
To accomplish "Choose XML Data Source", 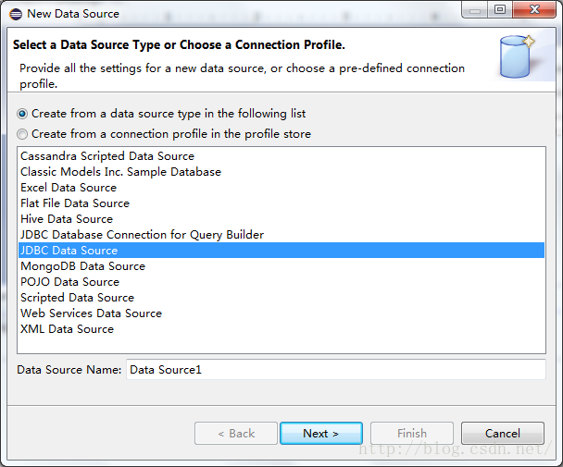I will [x=281, y=329].
